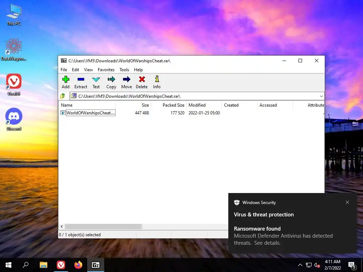Sort by Accessed column header
This screenshot has width=363, height=272.
click(x=275, y=105)
